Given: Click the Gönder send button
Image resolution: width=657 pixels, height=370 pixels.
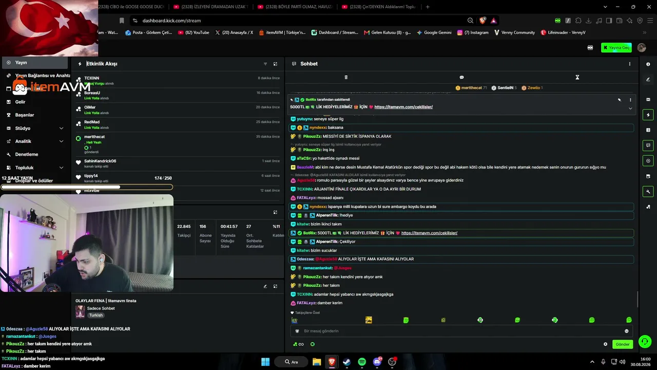Looking at the screenshot, I should pyautogui.click(x=622, y=344).
